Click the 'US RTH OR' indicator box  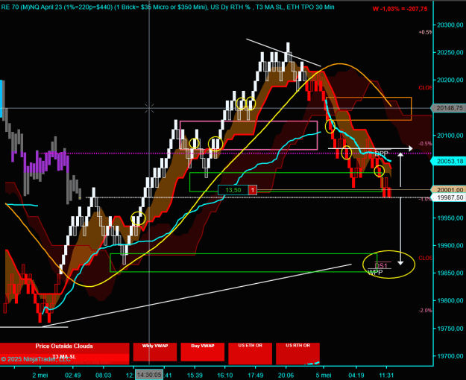click(x=297, y=354)
